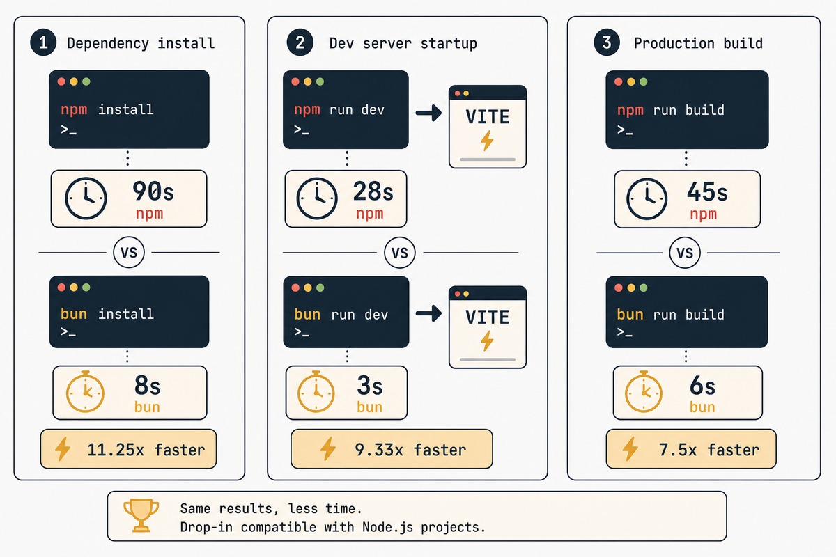Click yellow dot of bun run dev terminal

tap(308, 287)
